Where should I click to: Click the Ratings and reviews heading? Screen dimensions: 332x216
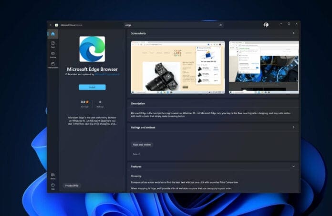pyautogui.click(x=143, y=128)
